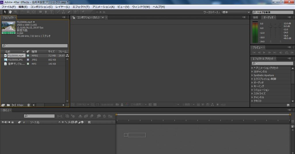Image resolution: width=295 pixels, height=154 pixels.
Task: Select the Pen tool
Action: [46, 12]
